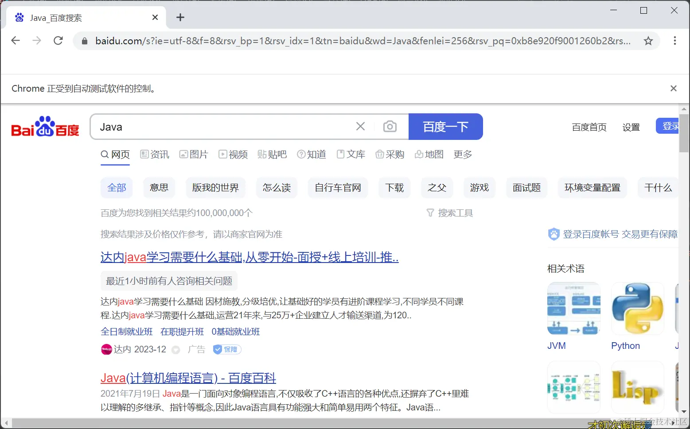Clear the search box with X icon

pos(361,127)
